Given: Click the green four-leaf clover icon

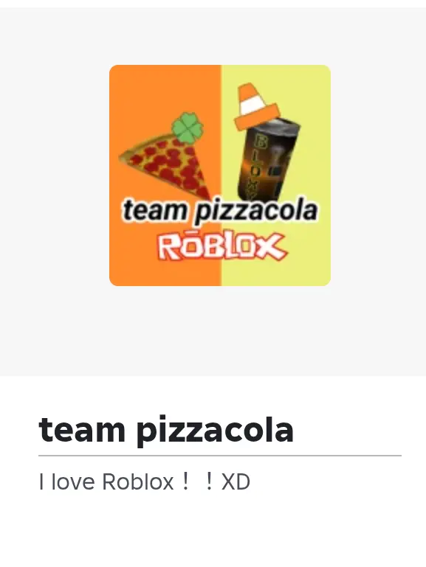Looking at the screenshot, I should click(188, 128).
